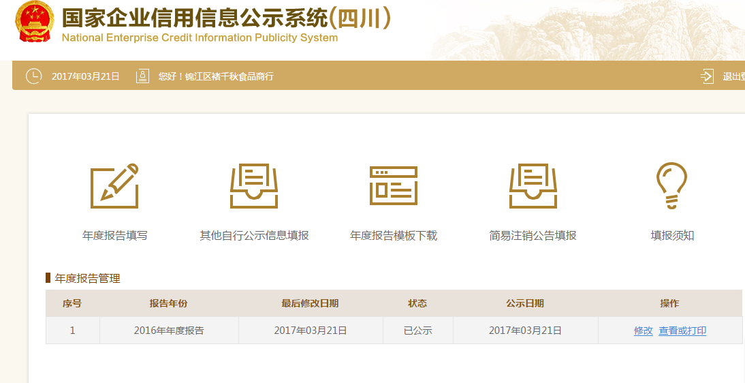Screen dimensions: 745x383
Task: Click the 报告年份 column header
Action: (x=169, y=303)
